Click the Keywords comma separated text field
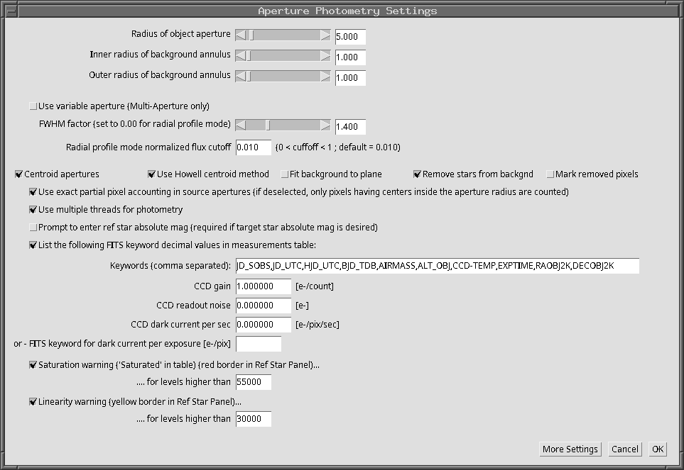 click(437, 266)
